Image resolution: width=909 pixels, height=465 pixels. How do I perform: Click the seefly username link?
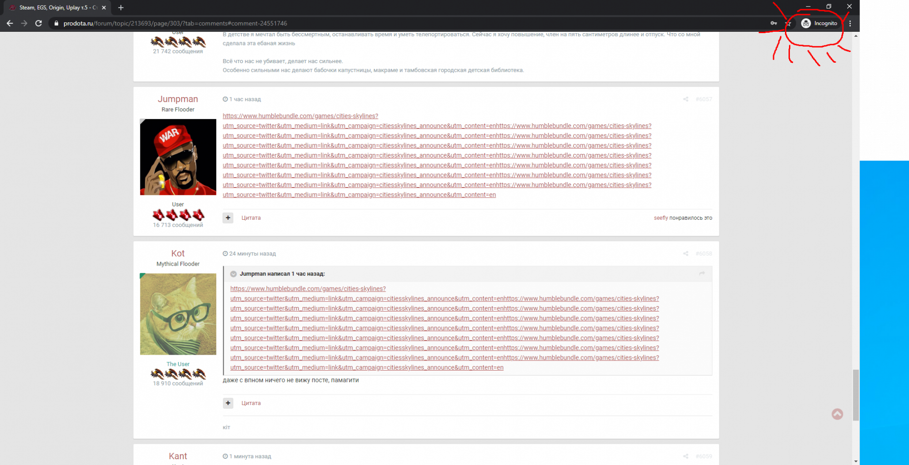tap(660, 218)
